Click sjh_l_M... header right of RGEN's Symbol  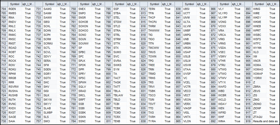(x=28, y=4)
